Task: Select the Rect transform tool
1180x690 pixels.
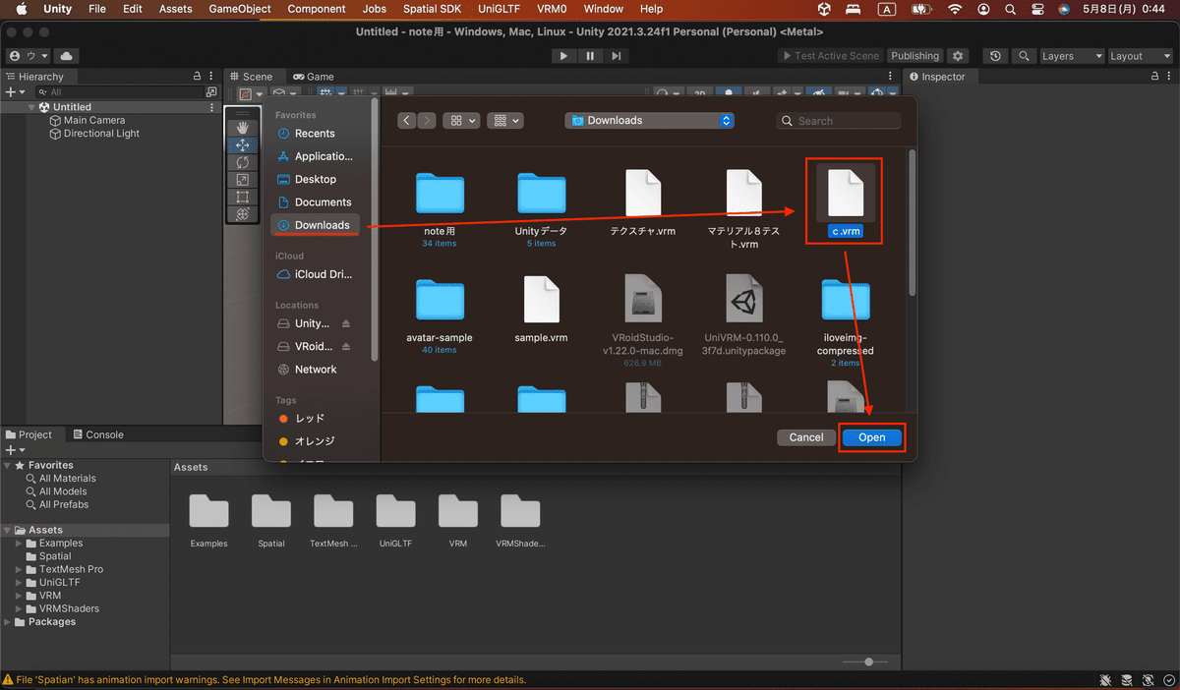Action: pos(243,197)
